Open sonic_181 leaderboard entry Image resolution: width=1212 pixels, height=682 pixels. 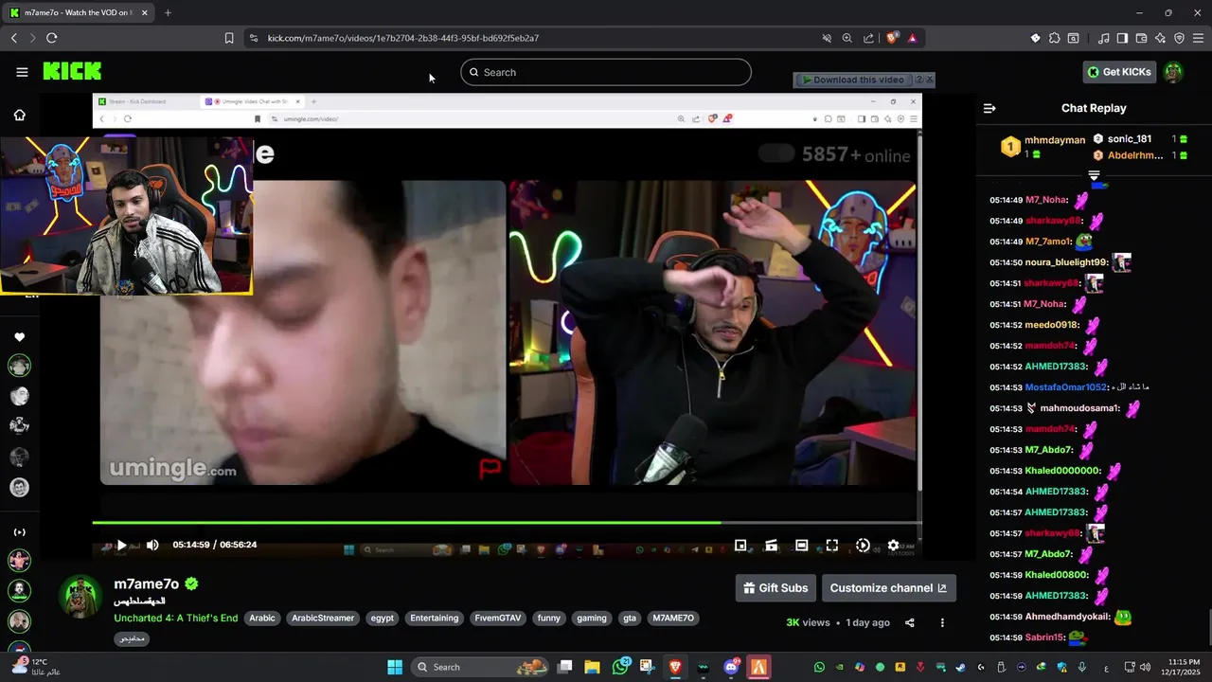click(x=1140, y=139)
